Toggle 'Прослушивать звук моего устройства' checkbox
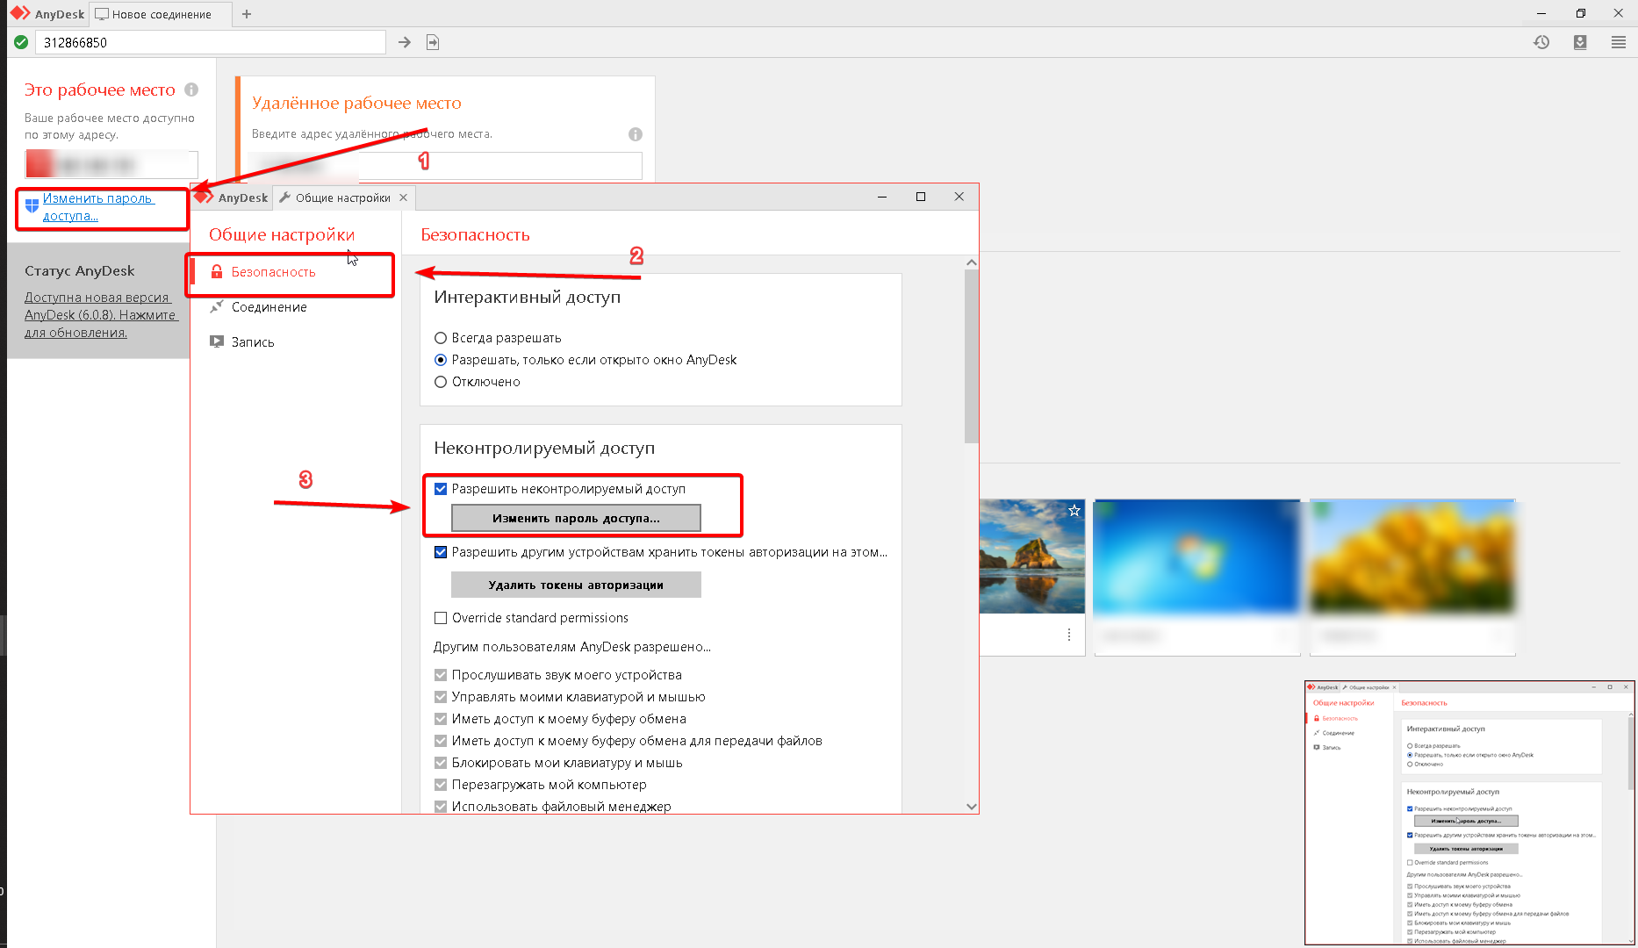This screenshot has width=1638, height=948. pyautogui.click(x=441, y=675)
